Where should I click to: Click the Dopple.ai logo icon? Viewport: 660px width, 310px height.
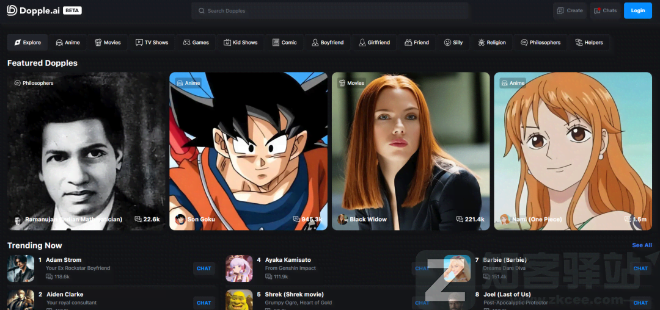click(x=12, y=10)
